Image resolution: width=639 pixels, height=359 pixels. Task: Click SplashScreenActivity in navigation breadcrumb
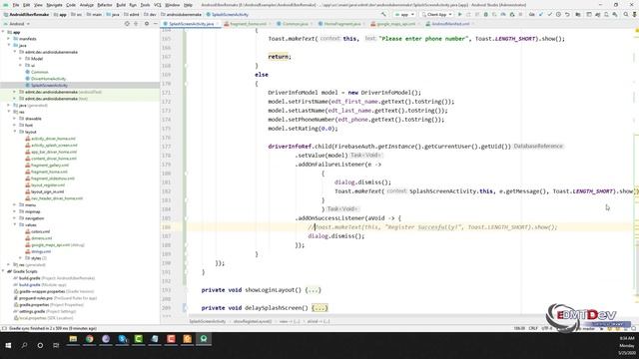tap(227, 14)
